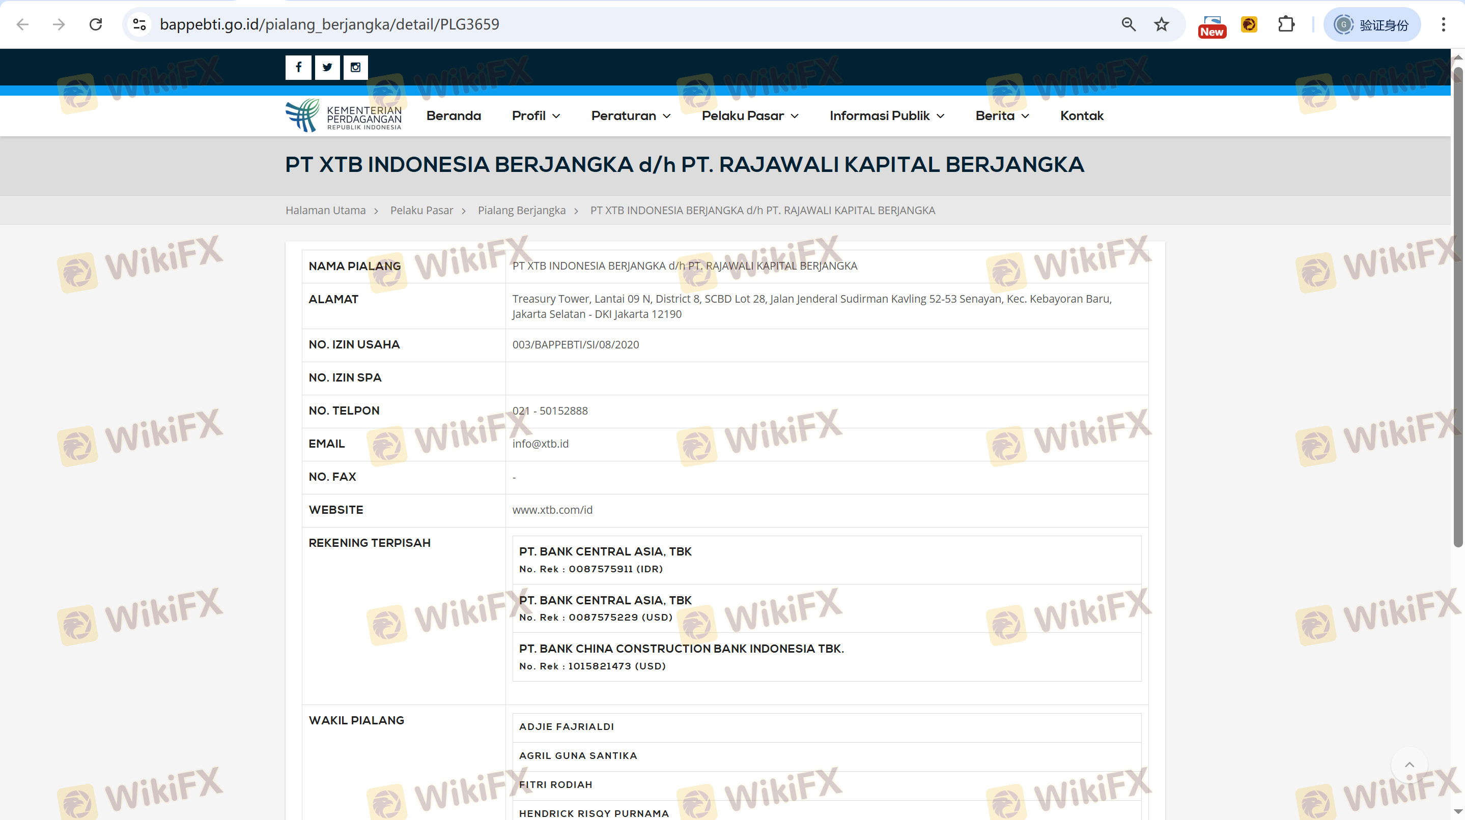
Task: Expand the Pelaku Pasar dropdown menu
Action: coord(750,116)
